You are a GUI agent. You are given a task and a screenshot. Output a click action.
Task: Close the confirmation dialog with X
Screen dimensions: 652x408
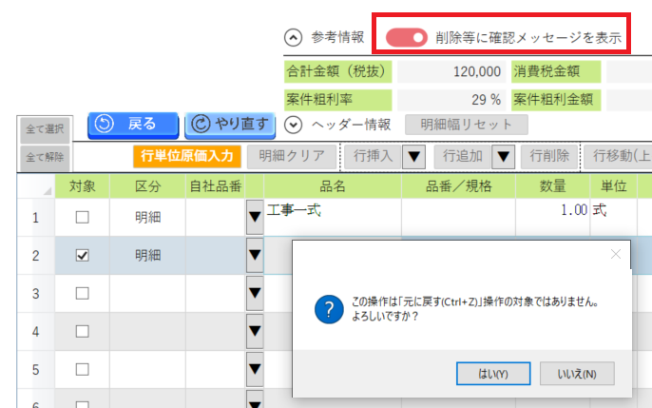tap(615, 254)
